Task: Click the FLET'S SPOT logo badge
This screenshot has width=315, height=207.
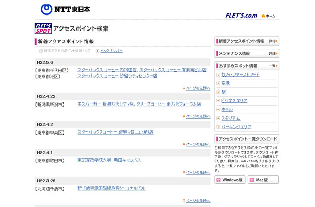Action: pos(43,28)
